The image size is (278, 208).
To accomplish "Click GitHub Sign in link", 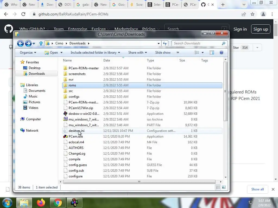I will click(240, 29).
